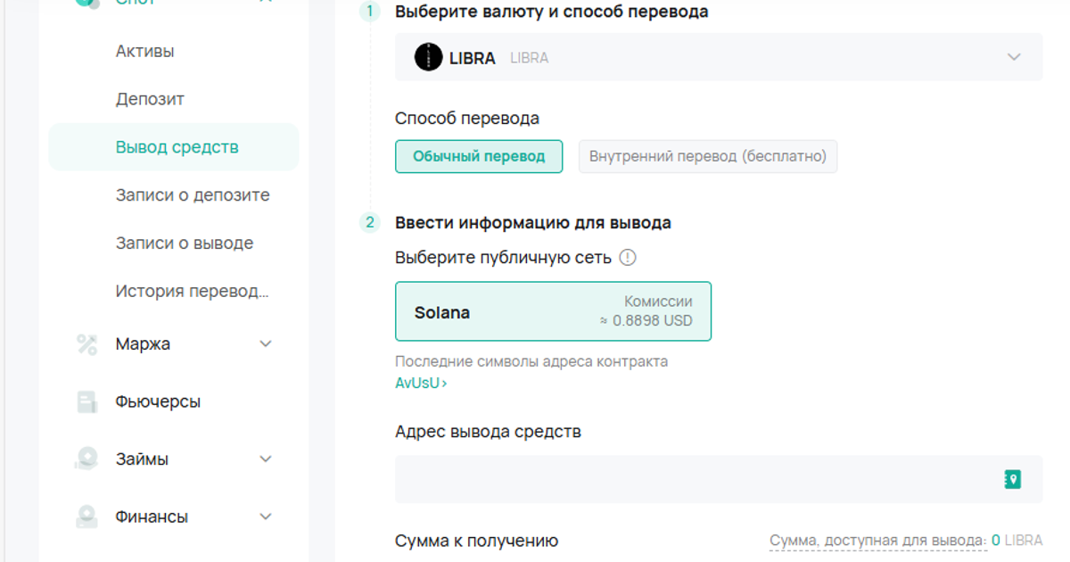1070x562 pixels.
Task: Click the Сумма к получению label
Action: (x=477, y=541)
